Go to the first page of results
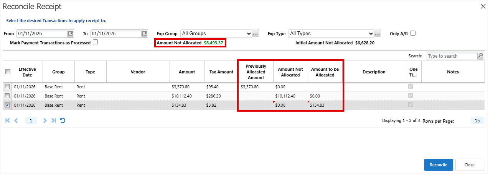Image resolution: width=488 pixels, height=174 pixels. [8, 120]
